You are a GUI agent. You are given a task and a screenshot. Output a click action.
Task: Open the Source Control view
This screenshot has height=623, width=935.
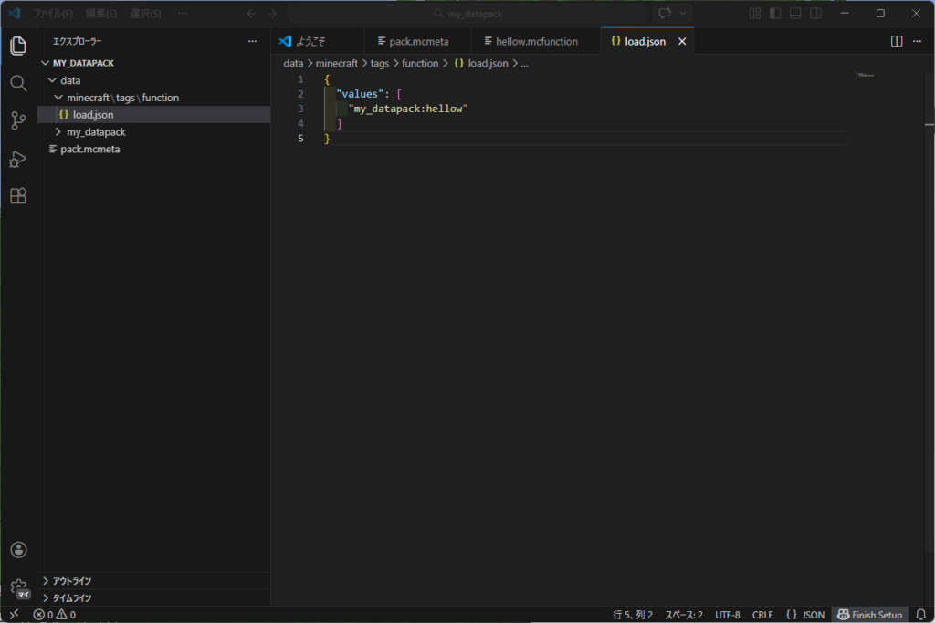click(18, 120)
